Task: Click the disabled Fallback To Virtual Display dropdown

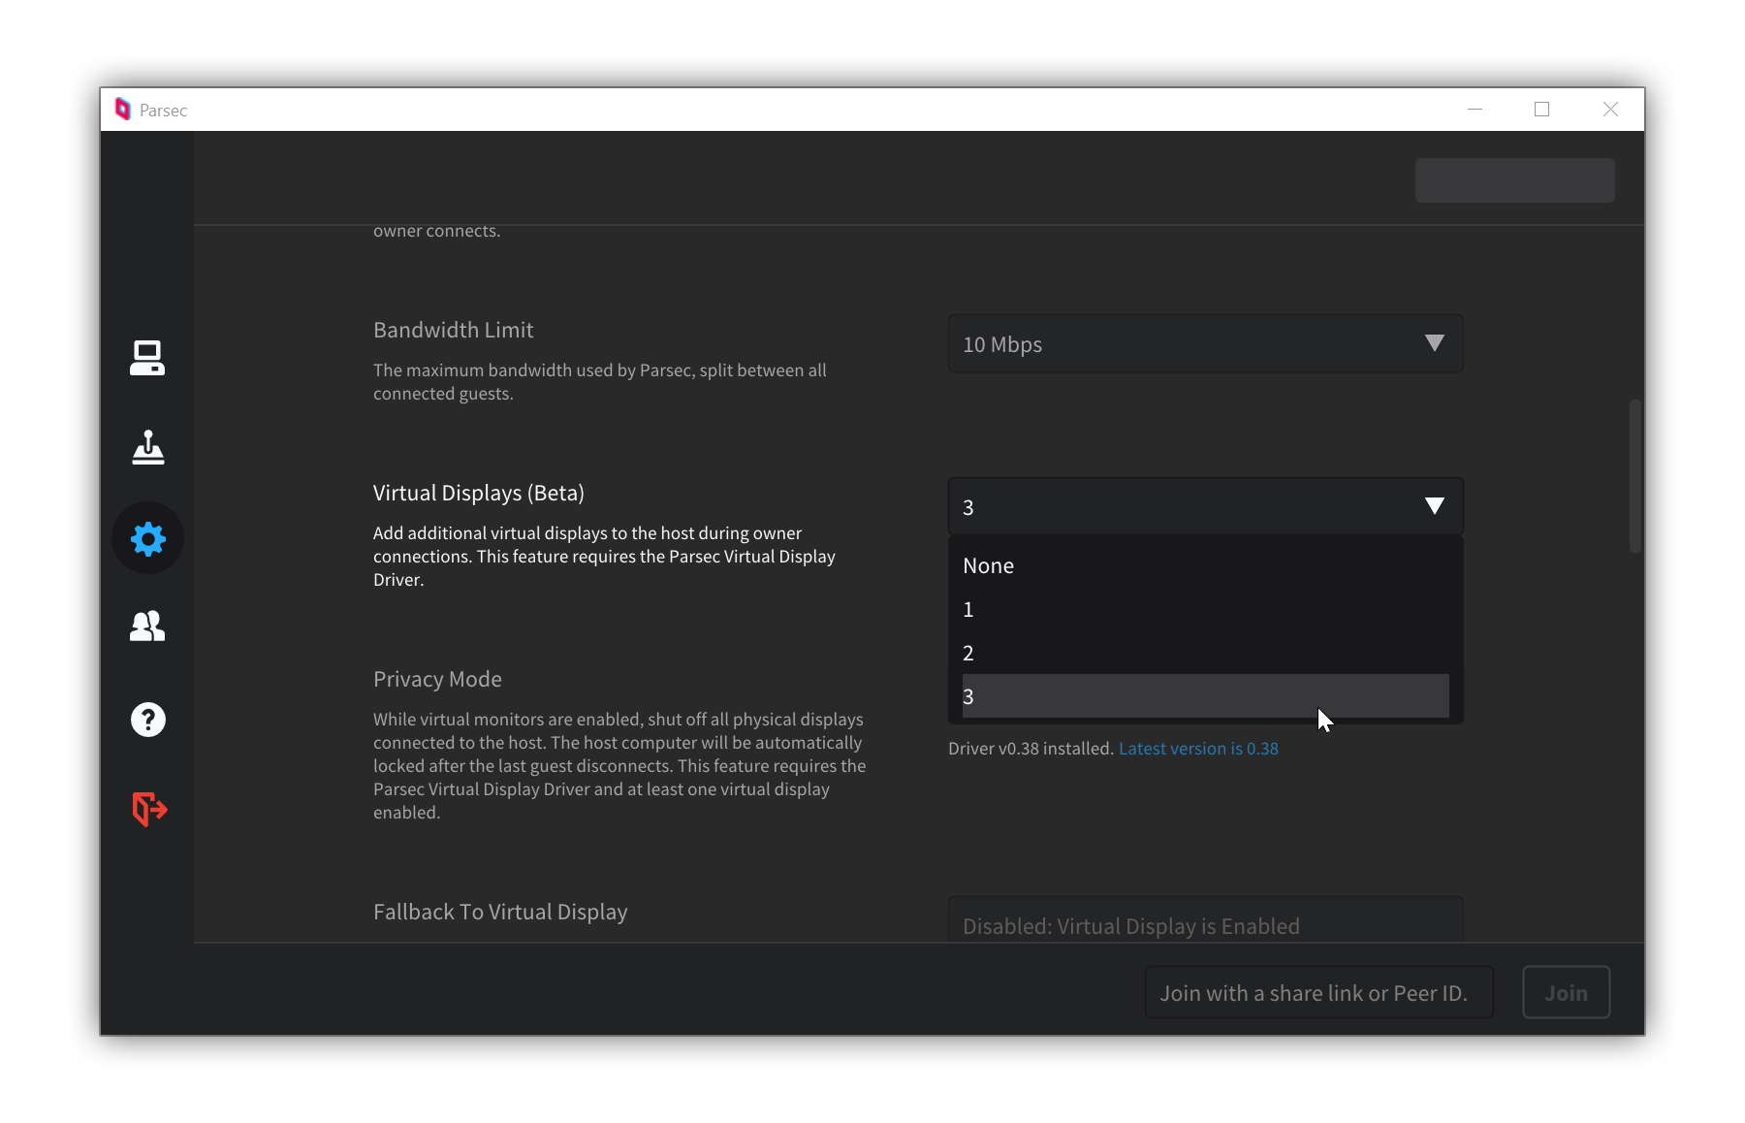Action: coord(1205,919)
